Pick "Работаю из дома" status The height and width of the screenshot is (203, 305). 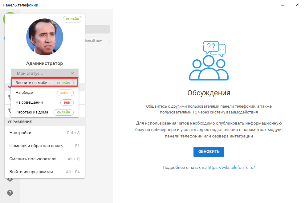(x=32, y=112)
